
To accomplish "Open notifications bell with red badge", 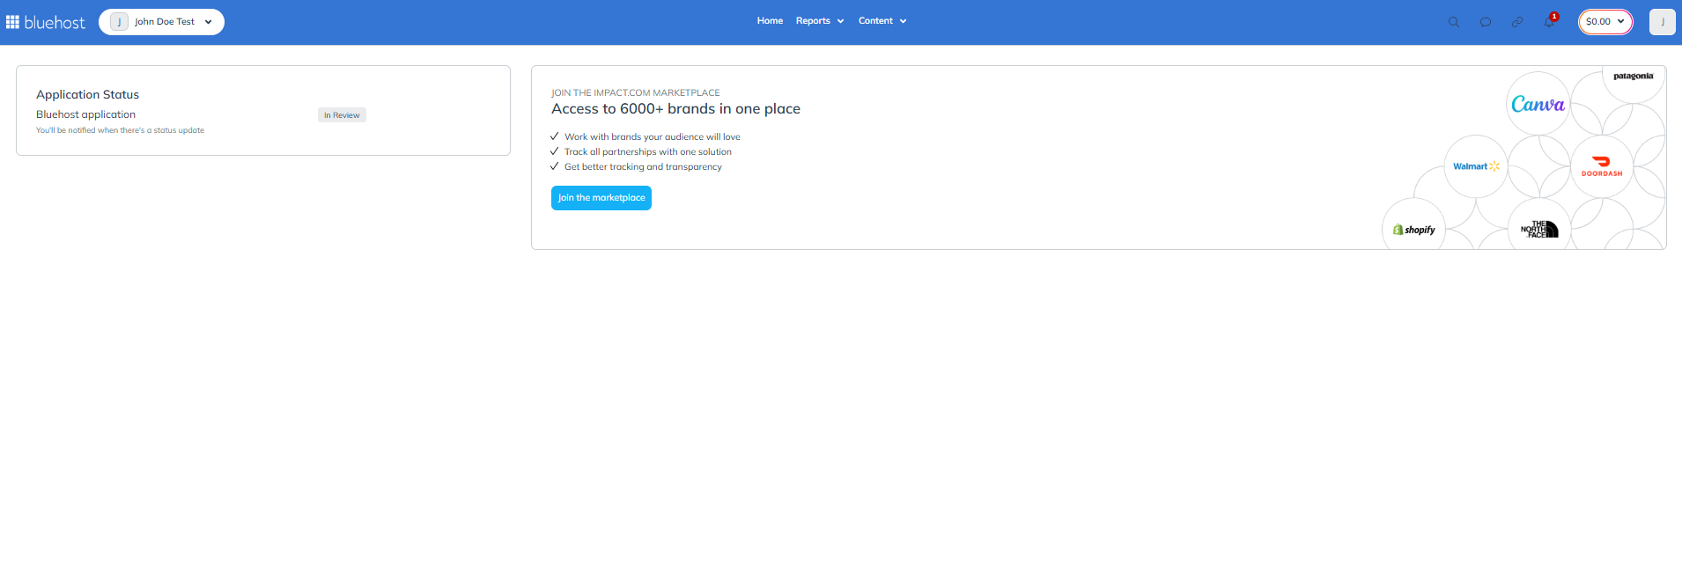I will [x=1550, y=21].
